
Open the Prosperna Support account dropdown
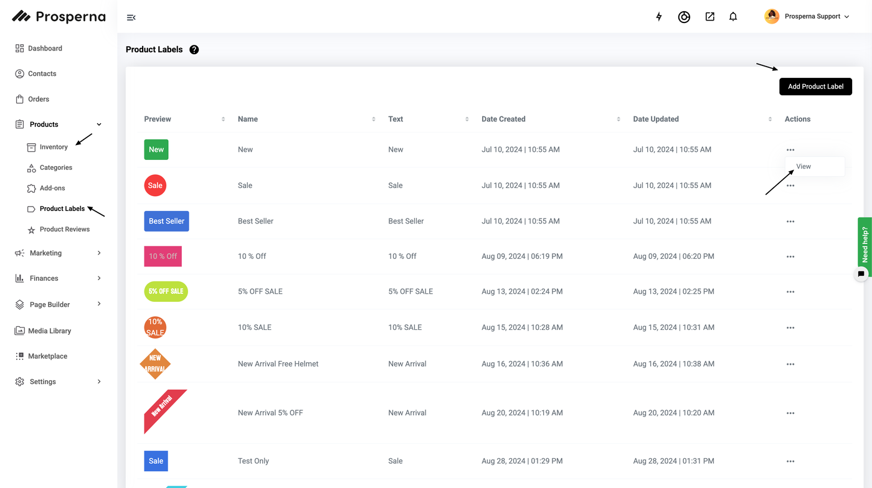[x=808, y=17]
